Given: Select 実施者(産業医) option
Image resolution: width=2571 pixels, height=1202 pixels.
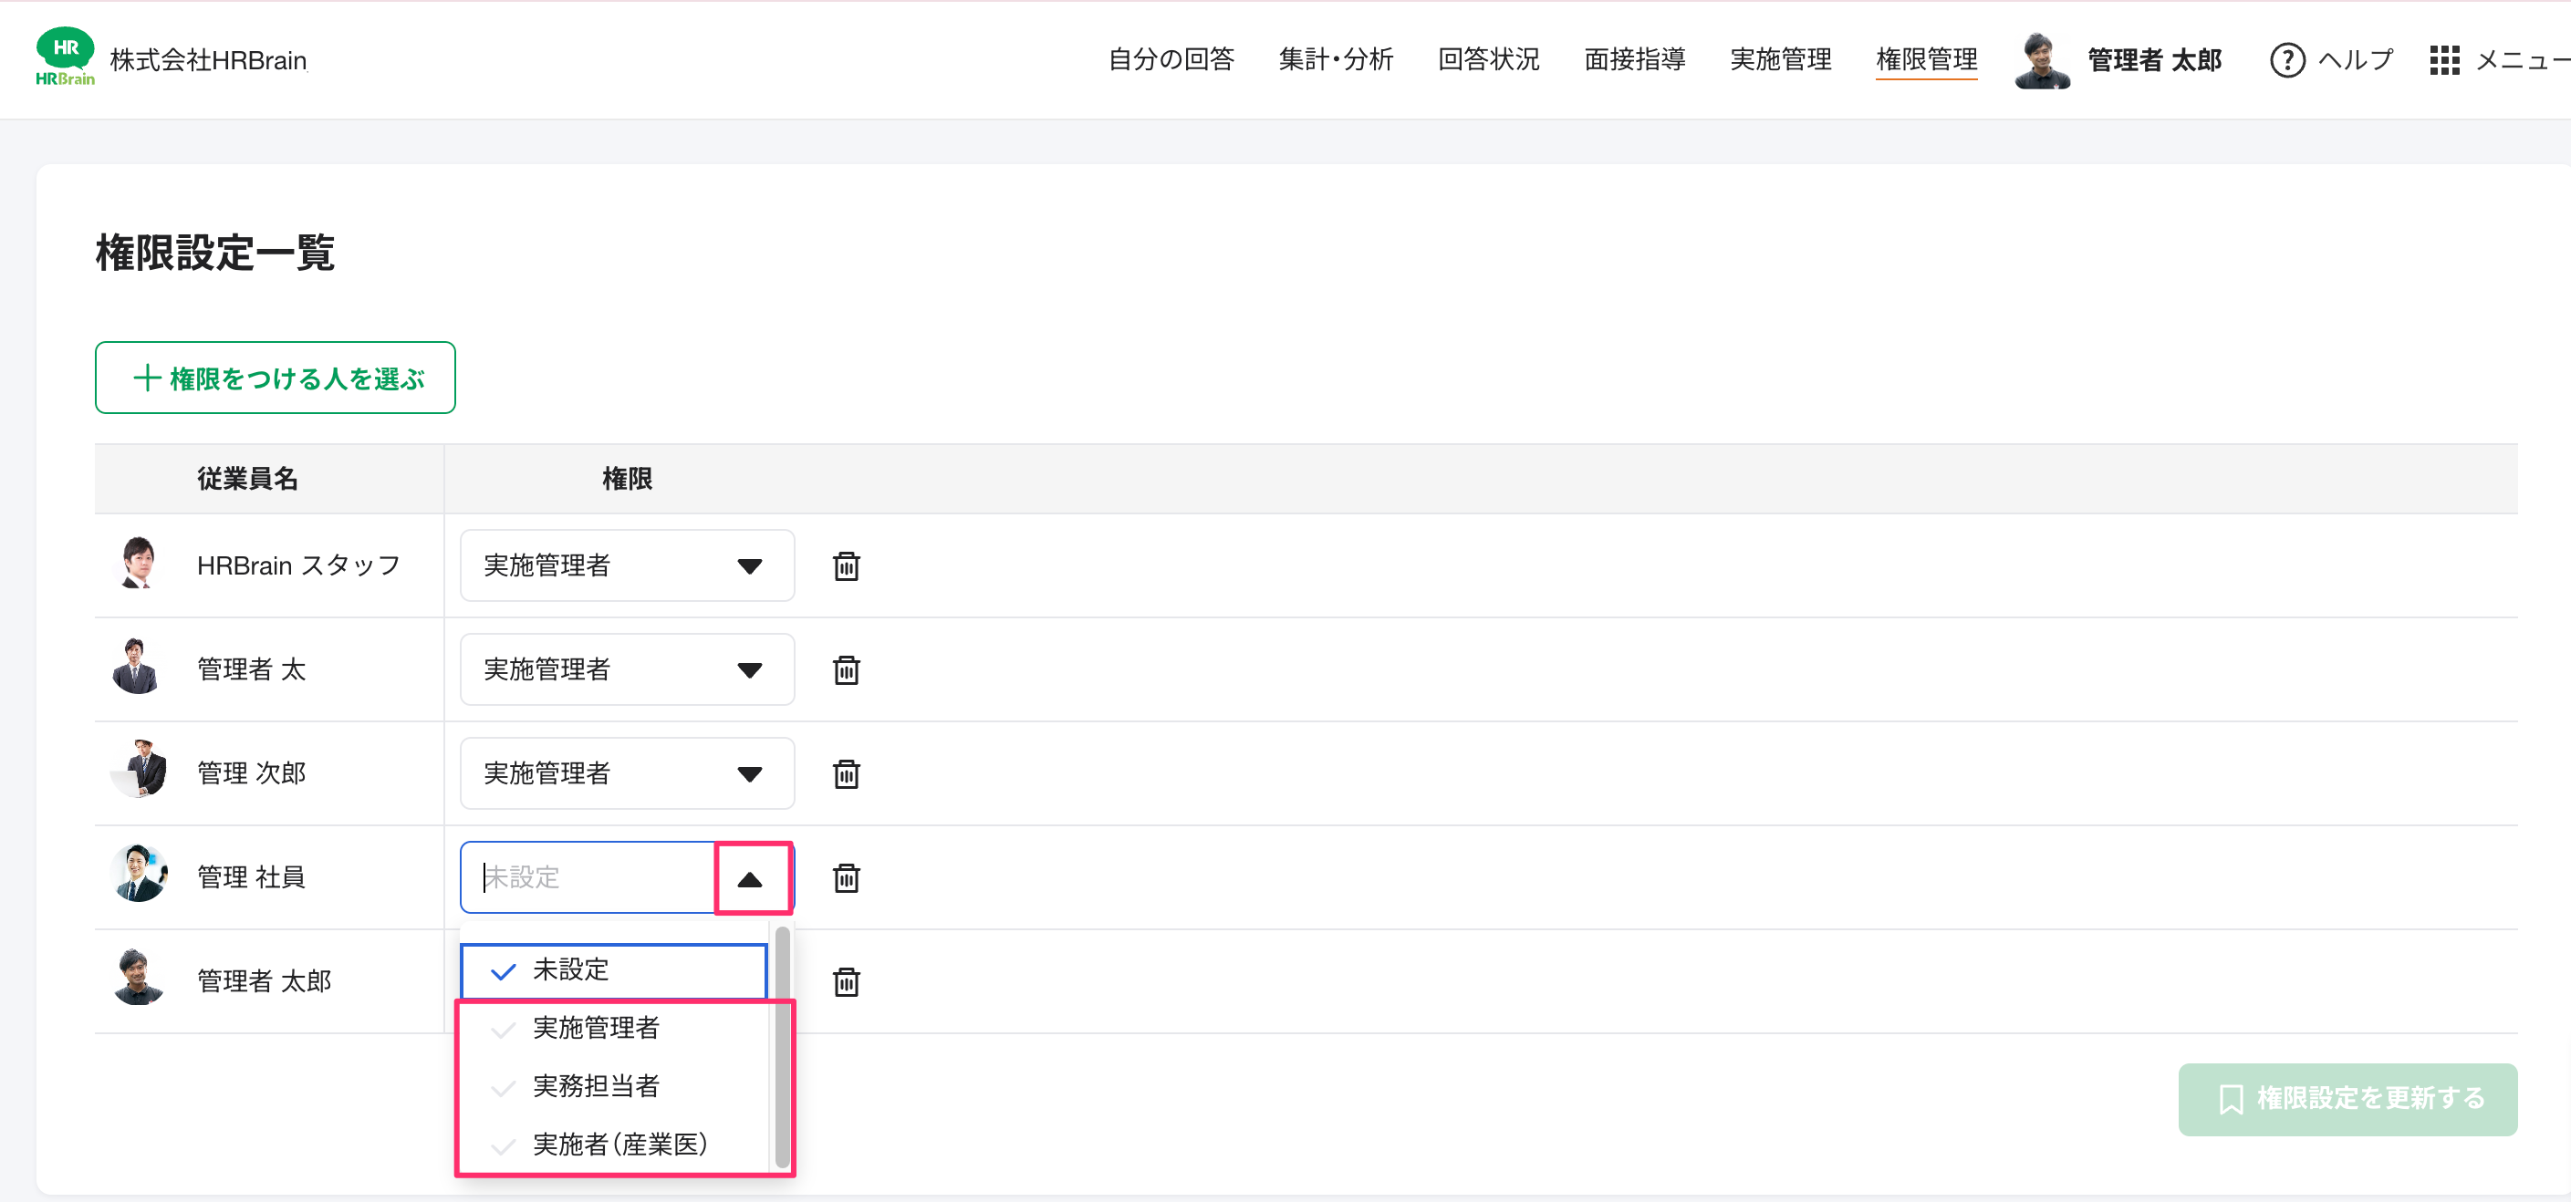Looking at the screenshot, I should [613, 1145].
